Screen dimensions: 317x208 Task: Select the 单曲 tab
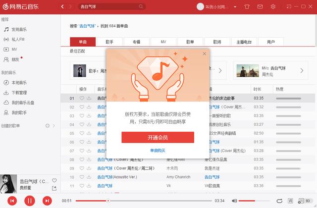click(x=83, y=42)
